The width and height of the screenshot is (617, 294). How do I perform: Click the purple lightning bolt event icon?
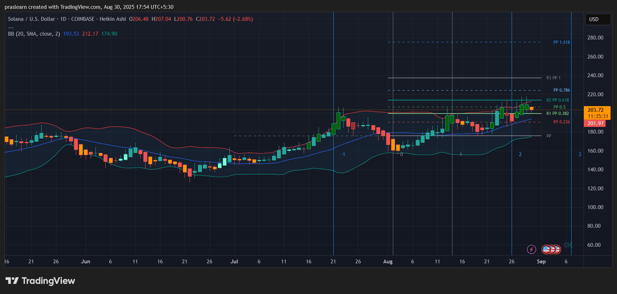click(531, 250)
